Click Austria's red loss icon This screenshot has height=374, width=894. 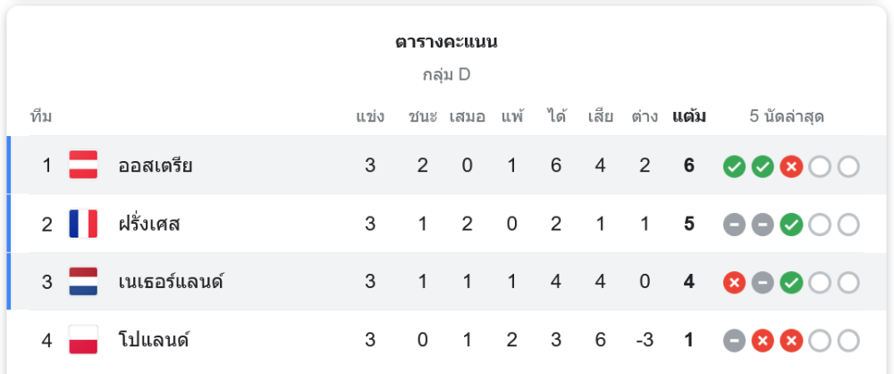coord(791,166)
